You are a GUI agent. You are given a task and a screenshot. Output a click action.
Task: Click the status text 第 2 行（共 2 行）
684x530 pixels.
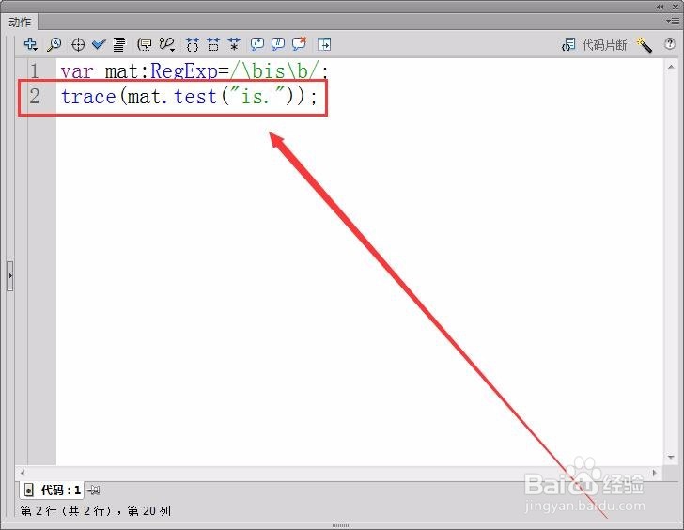pos(68,510)
